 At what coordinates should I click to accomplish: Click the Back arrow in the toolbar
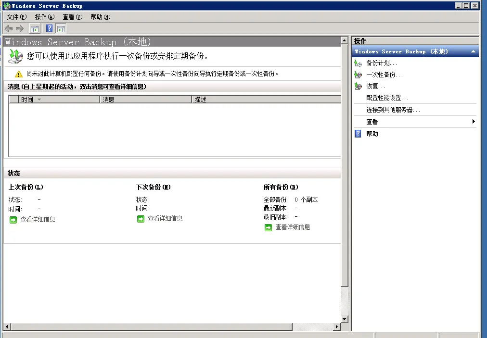9,28
